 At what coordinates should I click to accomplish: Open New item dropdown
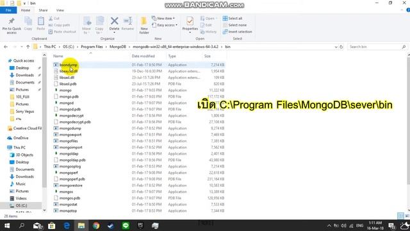[x=163, y=19]
